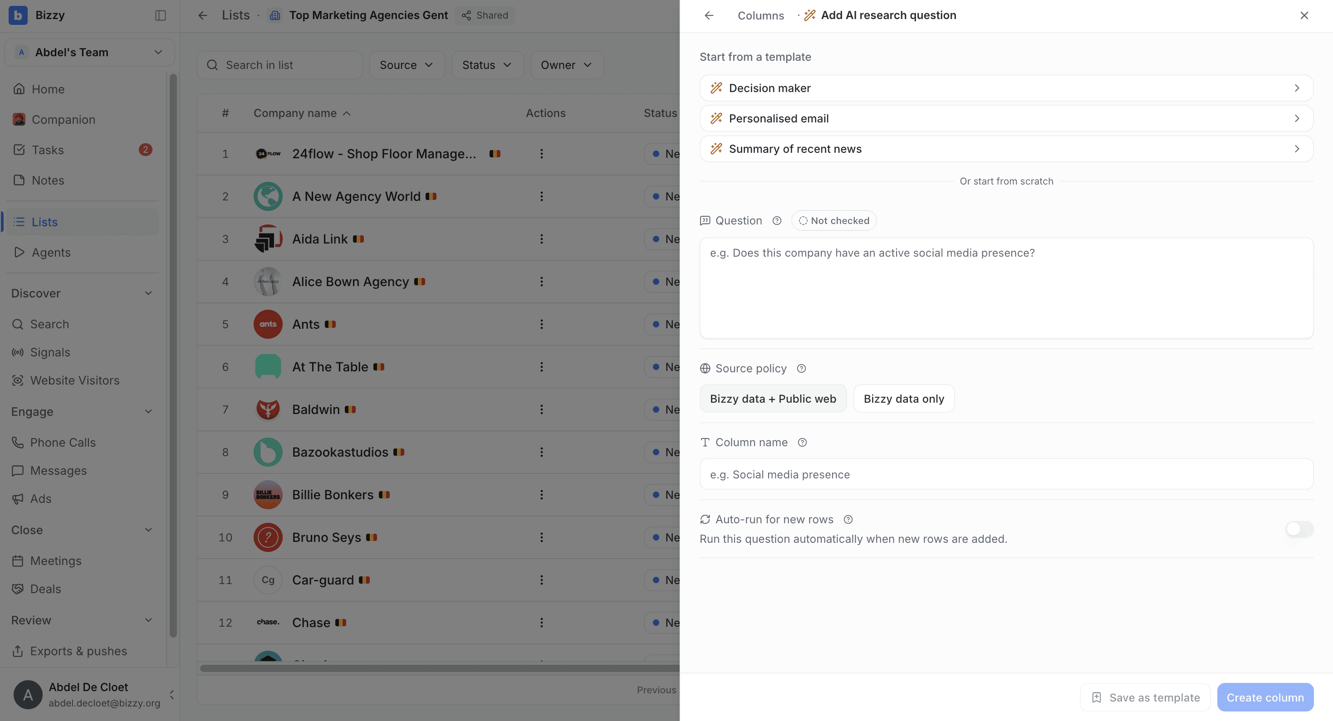Go back using the Lists back arrow
The width and height of the screenshot is (1333, 721).
203,15
